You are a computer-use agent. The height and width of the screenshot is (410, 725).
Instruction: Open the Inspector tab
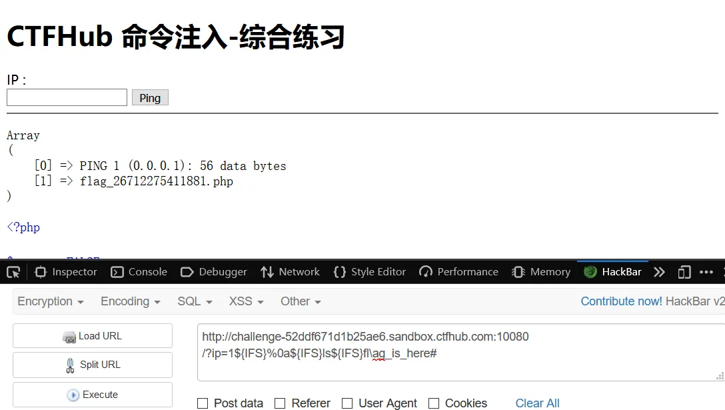tap(66, 272)
